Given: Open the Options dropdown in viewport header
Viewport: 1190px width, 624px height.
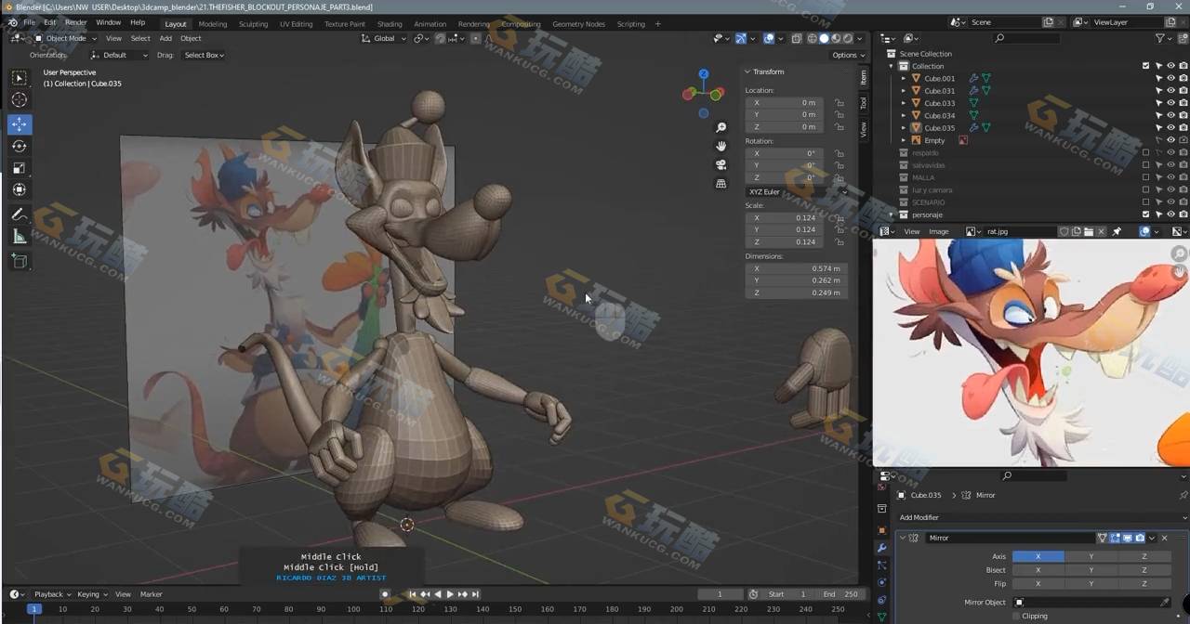Looking at the screenshot, I should 847,55.
